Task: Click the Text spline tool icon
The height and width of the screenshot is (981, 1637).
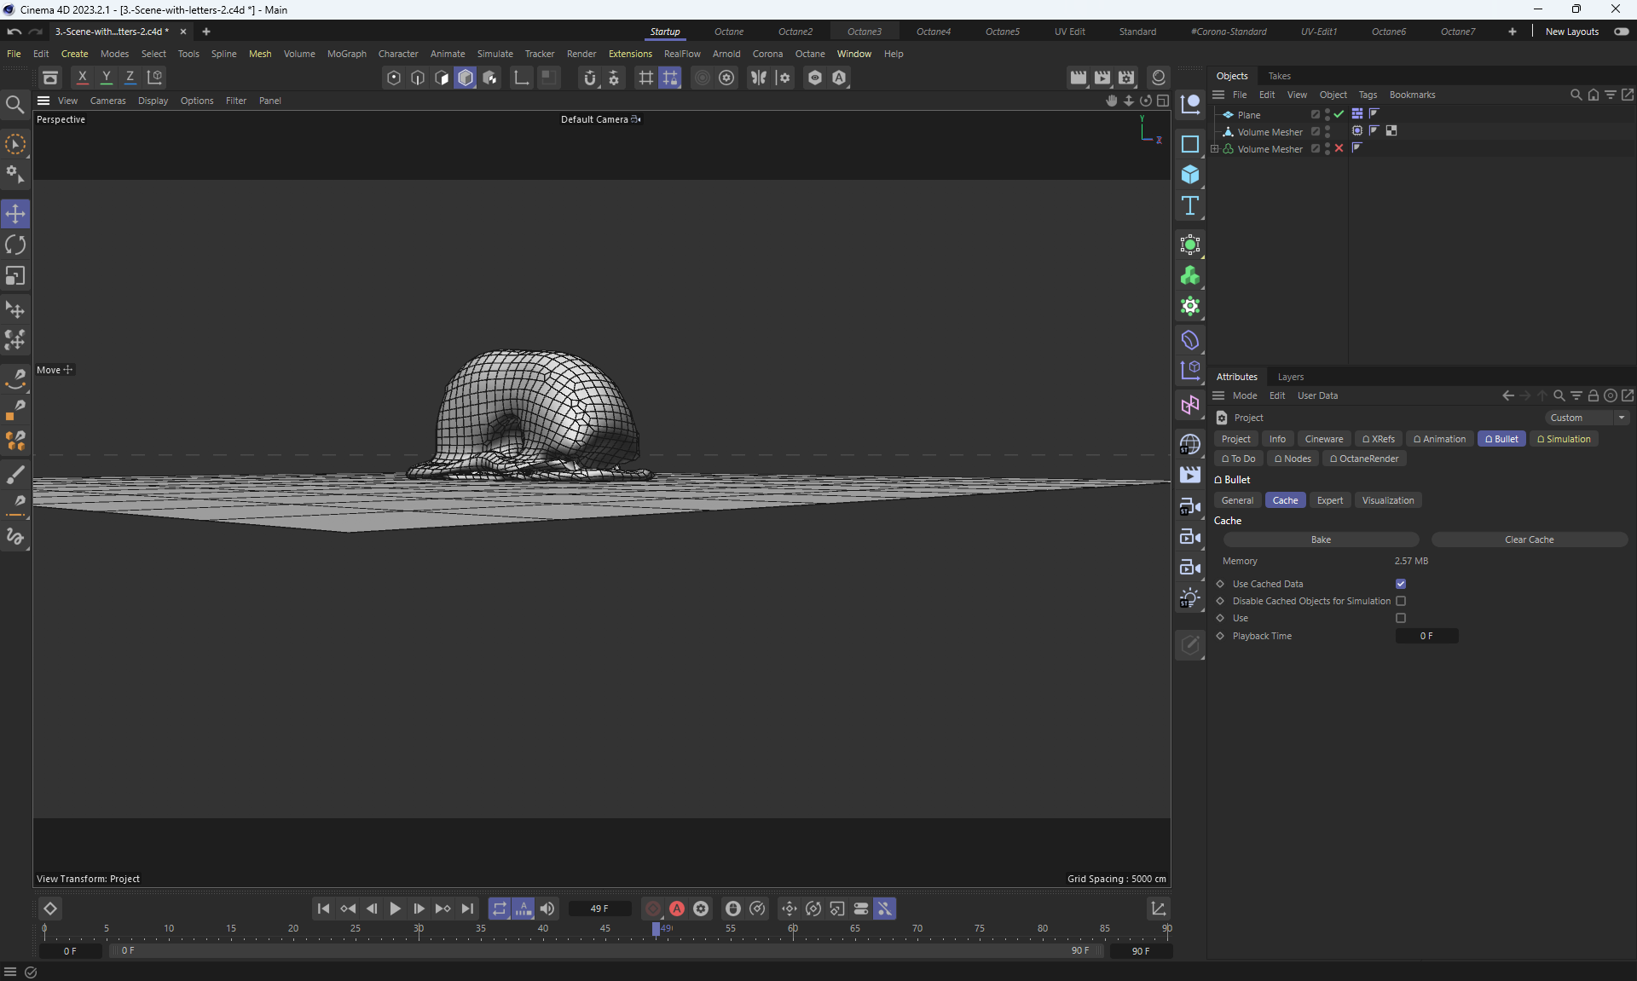Action: [x=1190, y=205]
